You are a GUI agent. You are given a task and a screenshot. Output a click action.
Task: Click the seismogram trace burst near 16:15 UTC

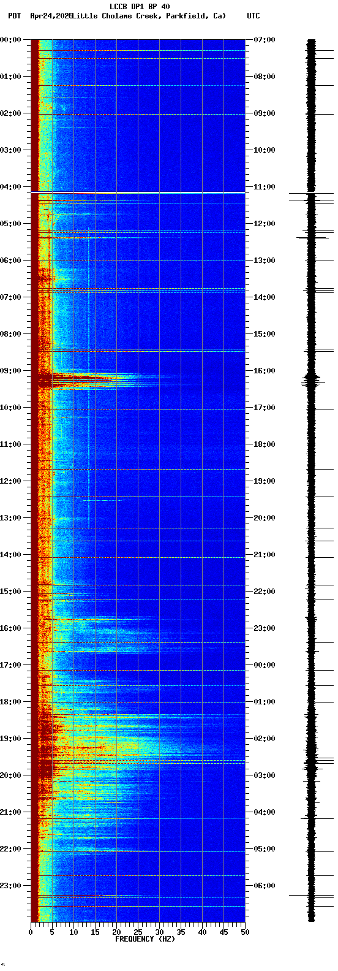[311, 381]
